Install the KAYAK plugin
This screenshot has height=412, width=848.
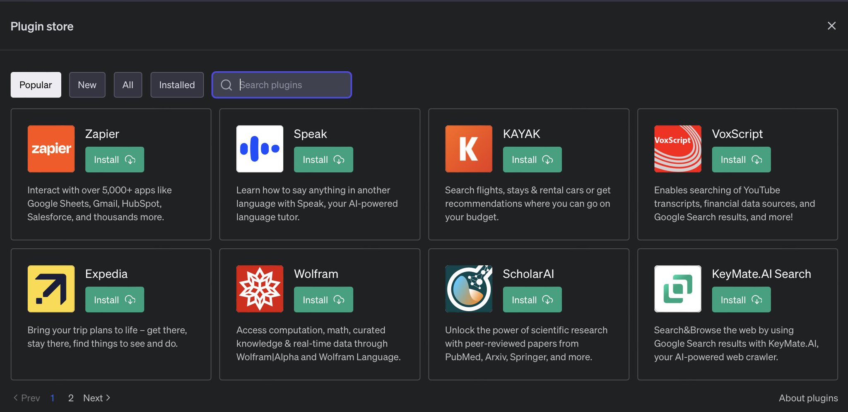click(x=532, y=160)
